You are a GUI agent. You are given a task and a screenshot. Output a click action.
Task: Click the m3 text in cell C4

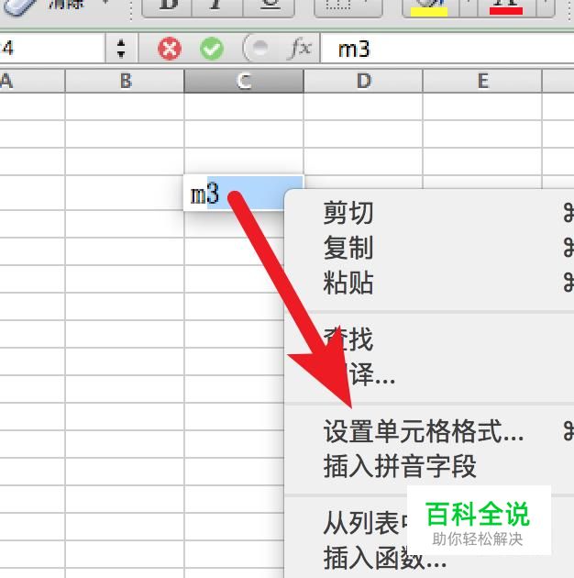[x=204, y=195]
